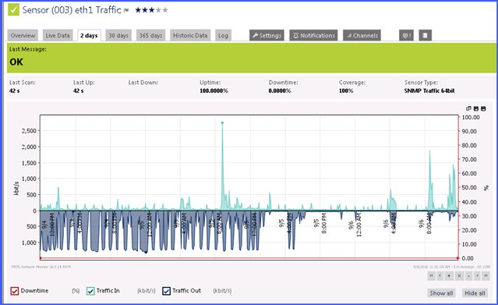The height and width of the screenshot is (305, 498).
Task: Click the green sensor status checkmark icon
Action: click(14, 9)
